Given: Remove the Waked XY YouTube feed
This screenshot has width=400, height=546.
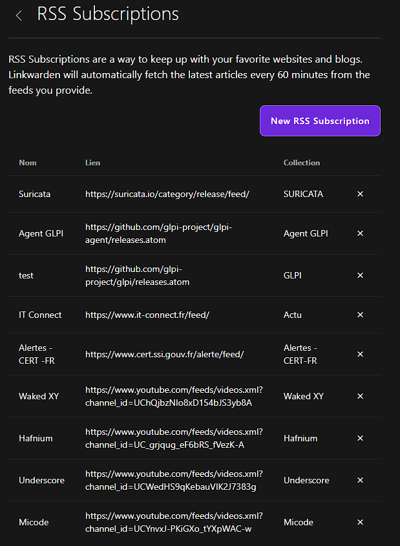Looking at the screenshot, I should pyautogui.click(x=360, y=396).
